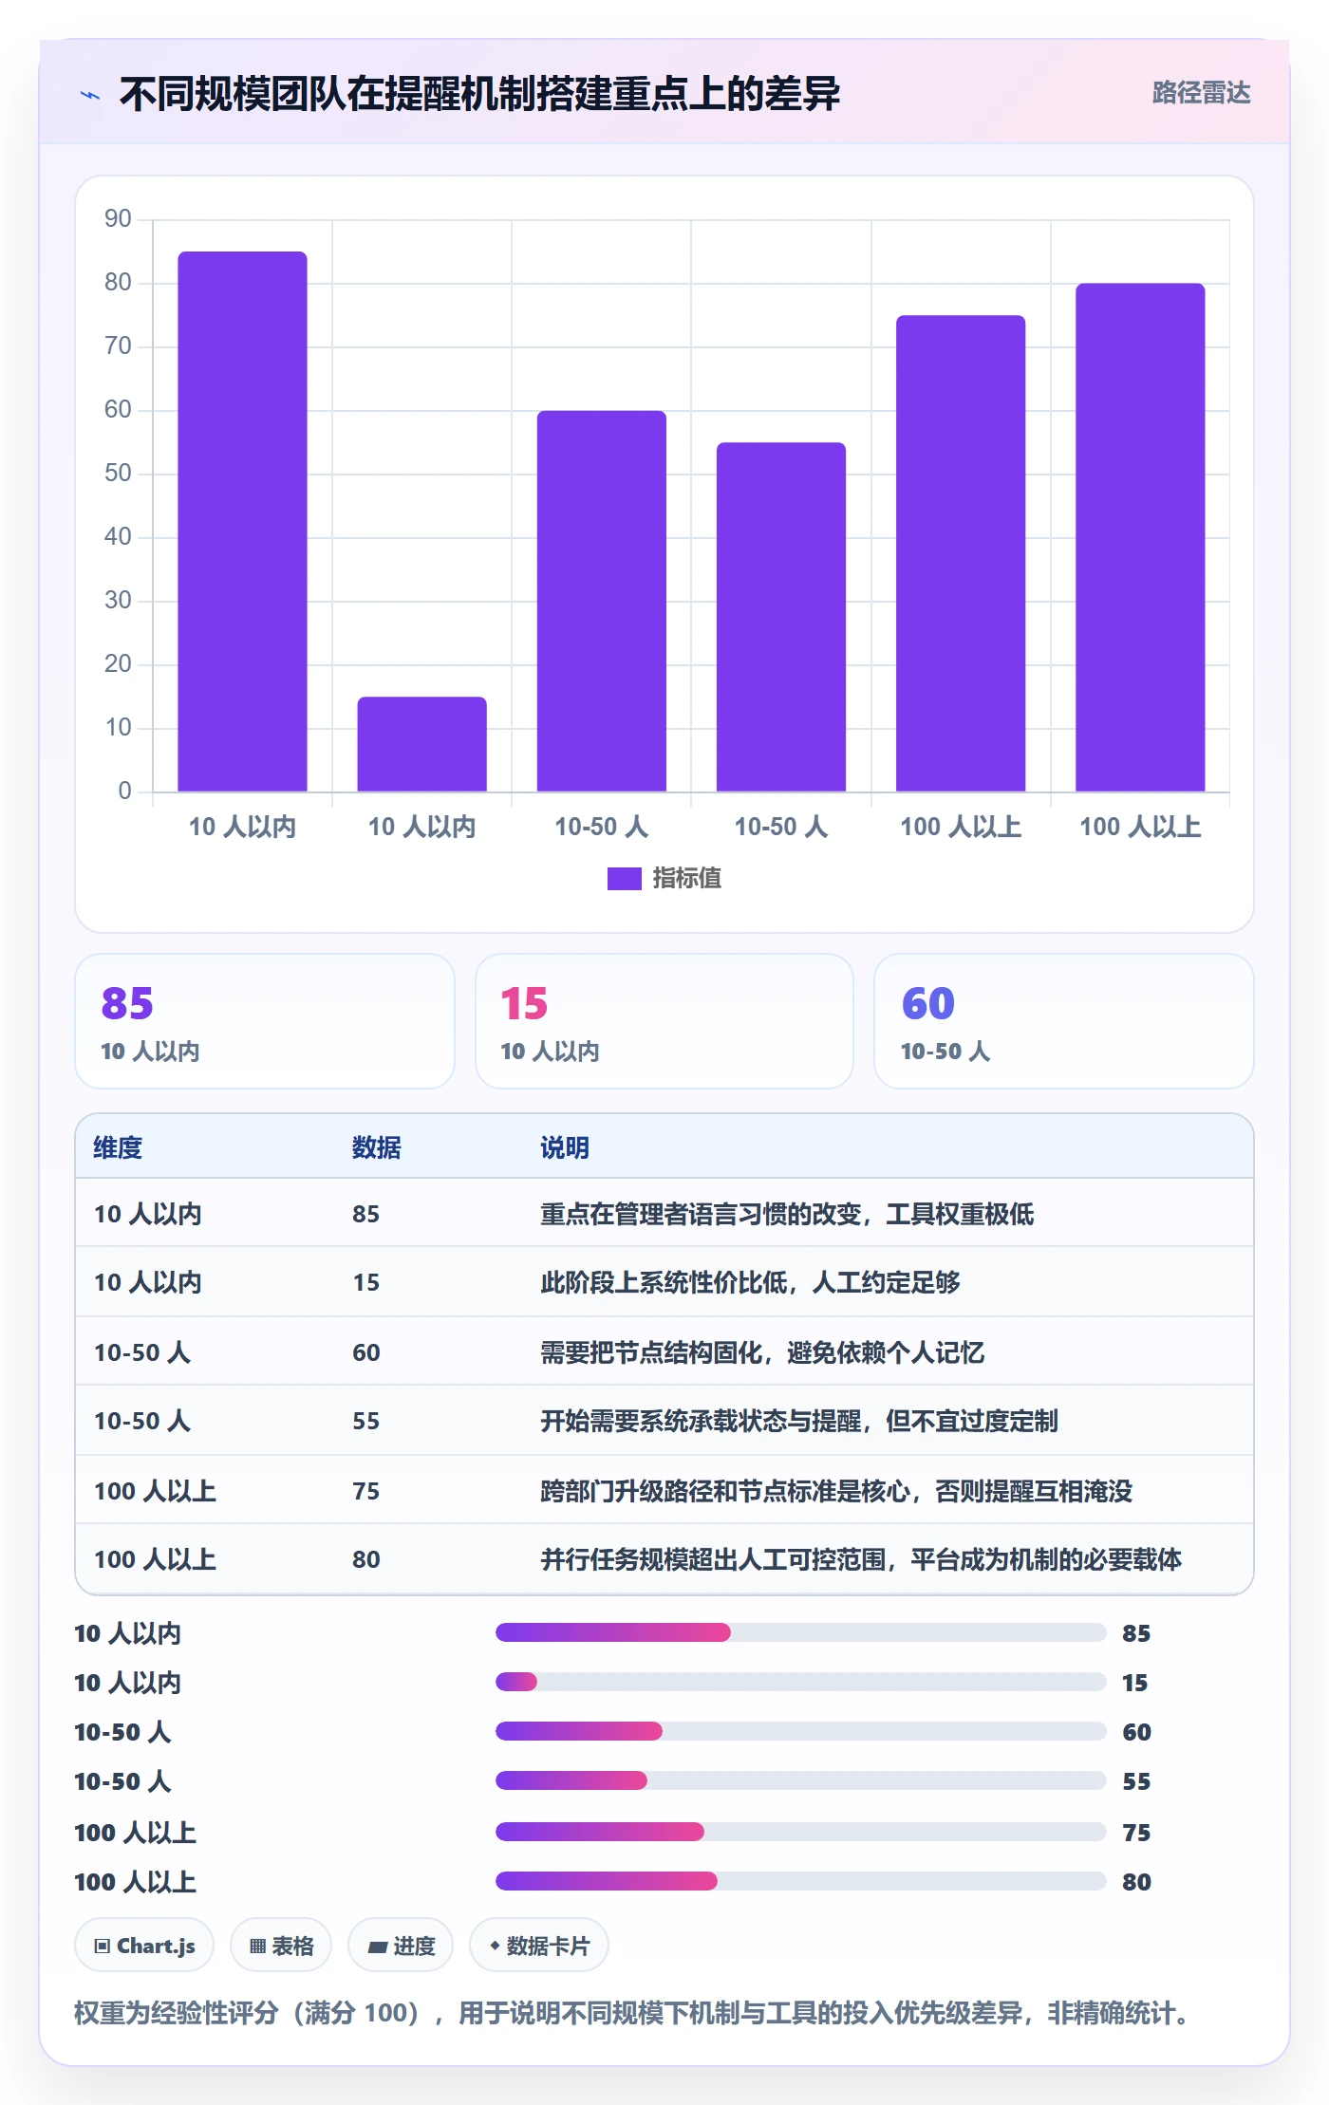Click the 说明 column header
Screen dimensions: 1329x2105
click(565, 1147)
